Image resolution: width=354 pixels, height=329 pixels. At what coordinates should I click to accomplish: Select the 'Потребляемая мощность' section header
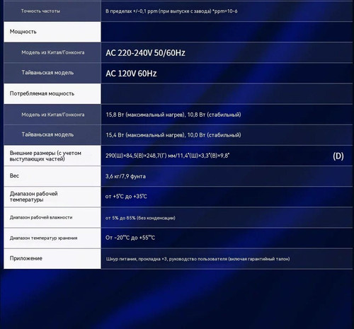(x=52, y=93)
